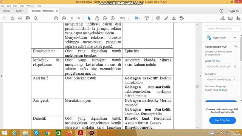This screenshot has width=242, height=136.
Task: Click the Bandicam record taskbar icon
Action: (x=92, y=133)
